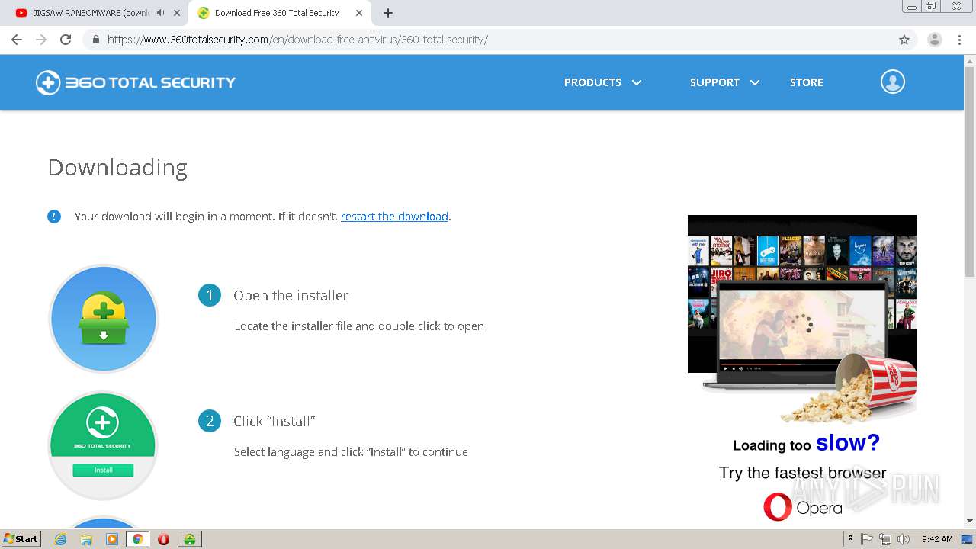The image size is (976, 549).
Task: Bookmark this page with the star icon
Action: pyautogui.click(x=904, y=40)
